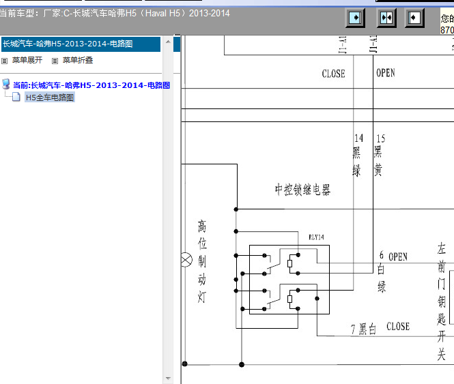Click the expand-right panel arrow icon
The width and height of the screenshot is (454, 384).
[355, 18]
